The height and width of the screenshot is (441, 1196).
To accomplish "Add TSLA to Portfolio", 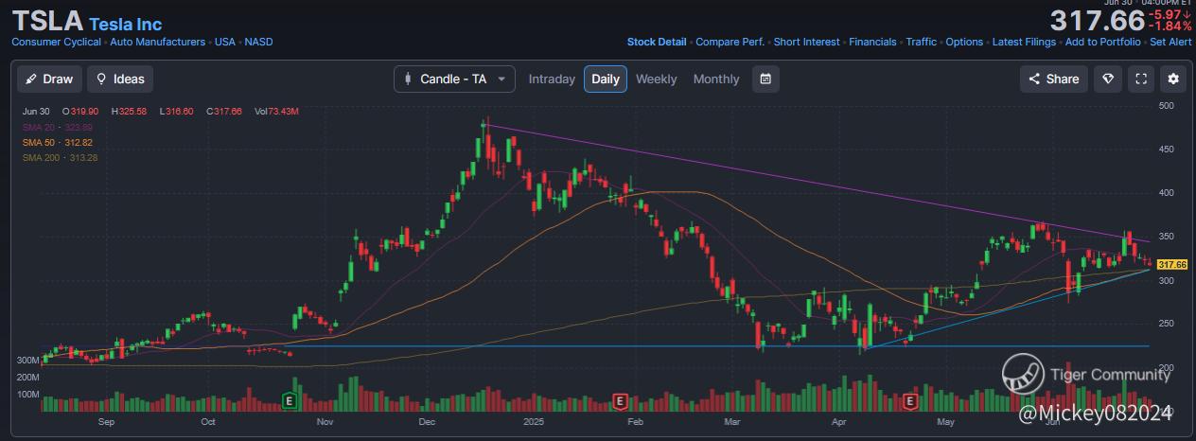I will (x=1102, y=42).
